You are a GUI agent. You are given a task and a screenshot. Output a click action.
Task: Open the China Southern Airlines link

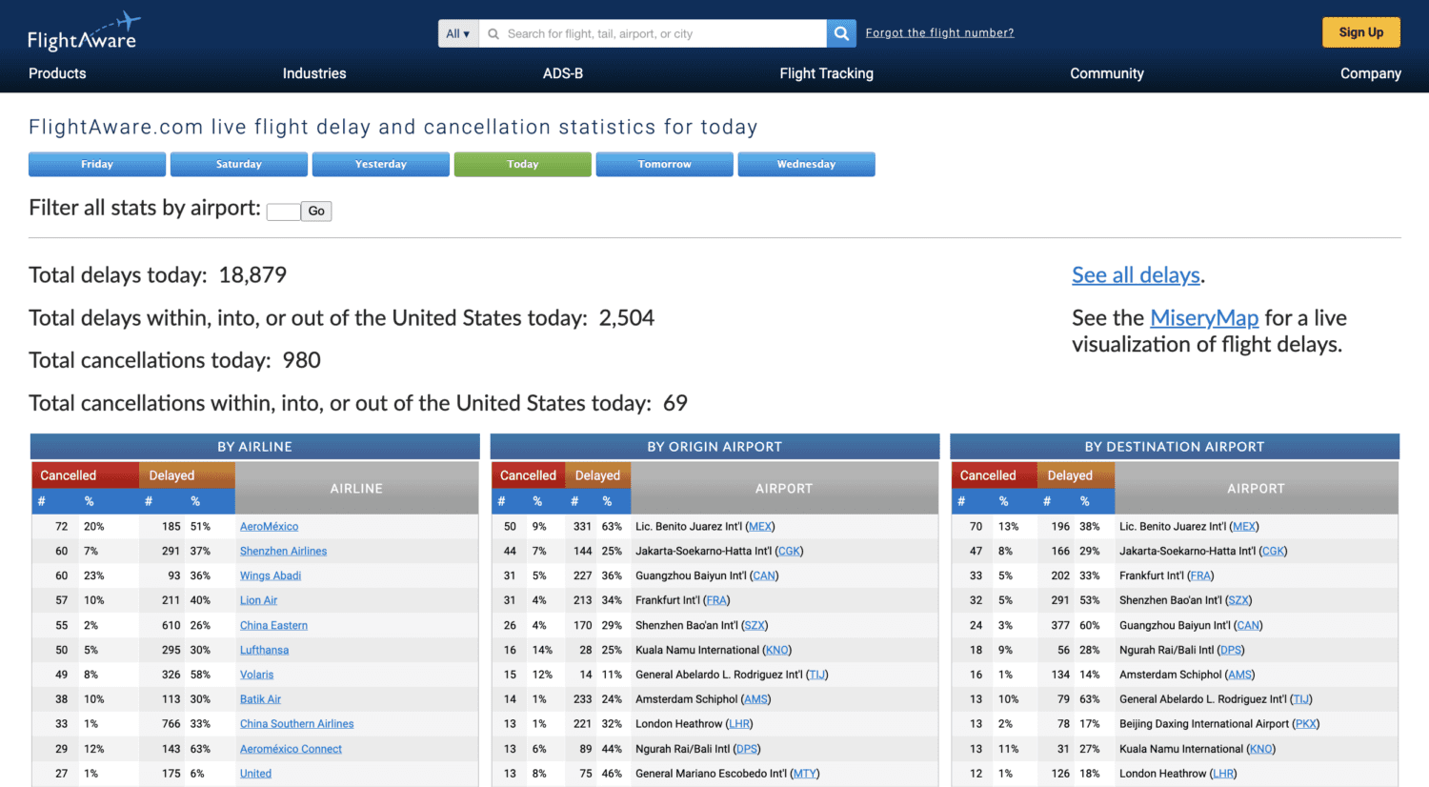296,725
